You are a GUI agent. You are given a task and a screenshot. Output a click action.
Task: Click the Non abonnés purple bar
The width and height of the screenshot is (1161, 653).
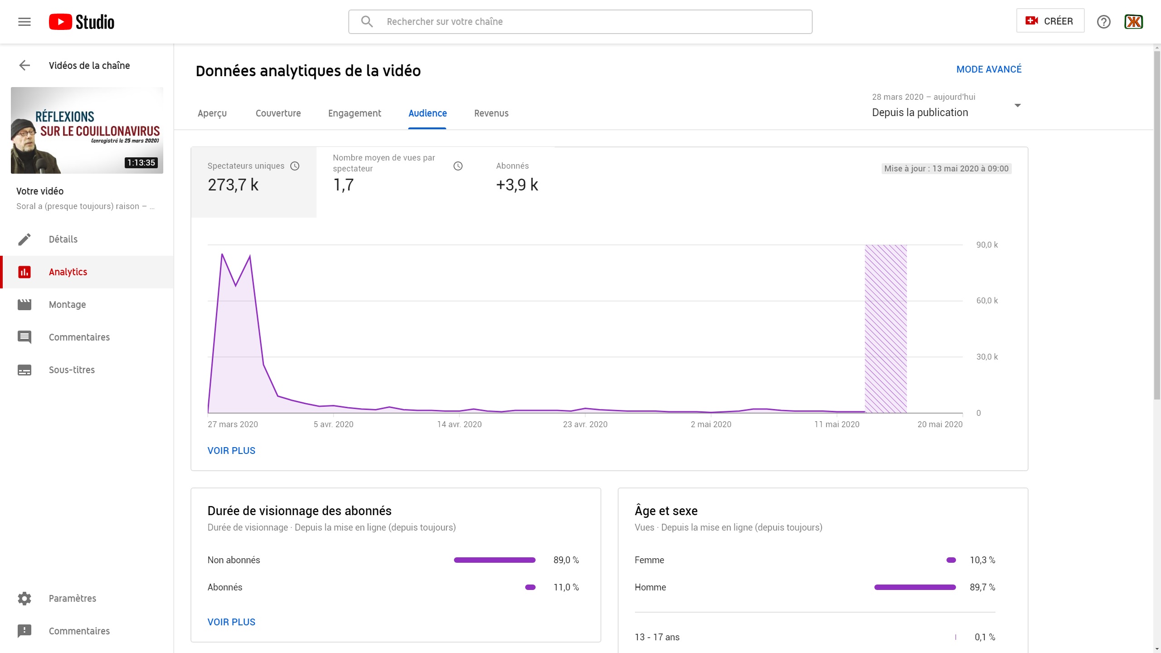(495, 560)
